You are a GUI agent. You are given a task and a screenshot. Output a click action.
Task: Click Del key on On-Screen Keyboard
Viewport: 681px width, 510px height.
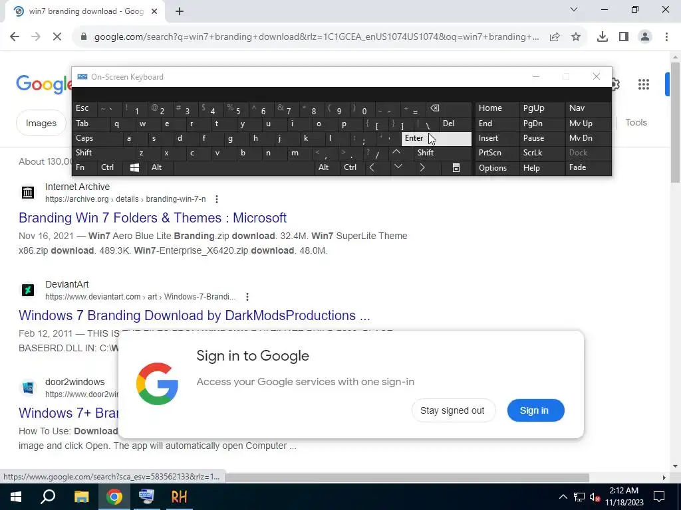click(x=455, y=124)
